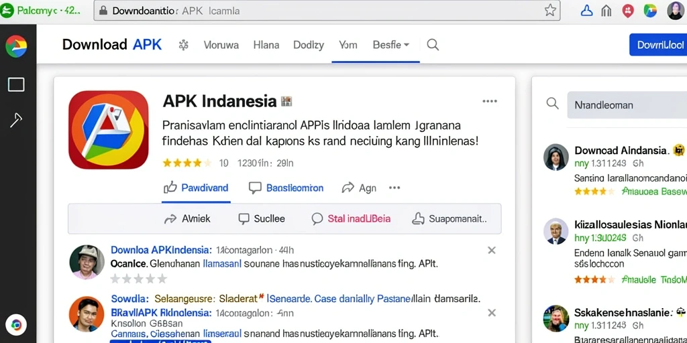The image size is (687, 343).
Task: Click the blue Download button at top right
Action: [658, 45]
